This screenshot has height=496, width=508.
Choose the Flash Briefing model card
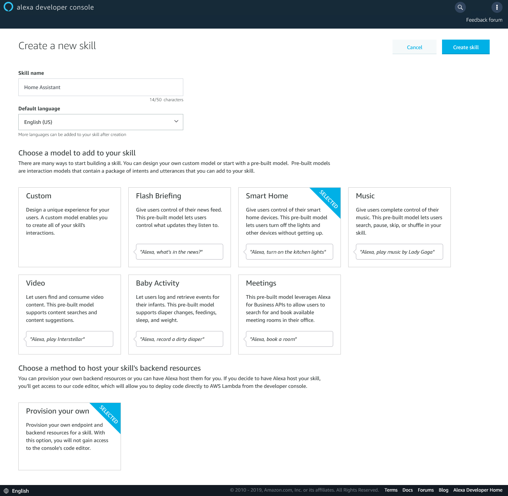(x=180, y=227)
